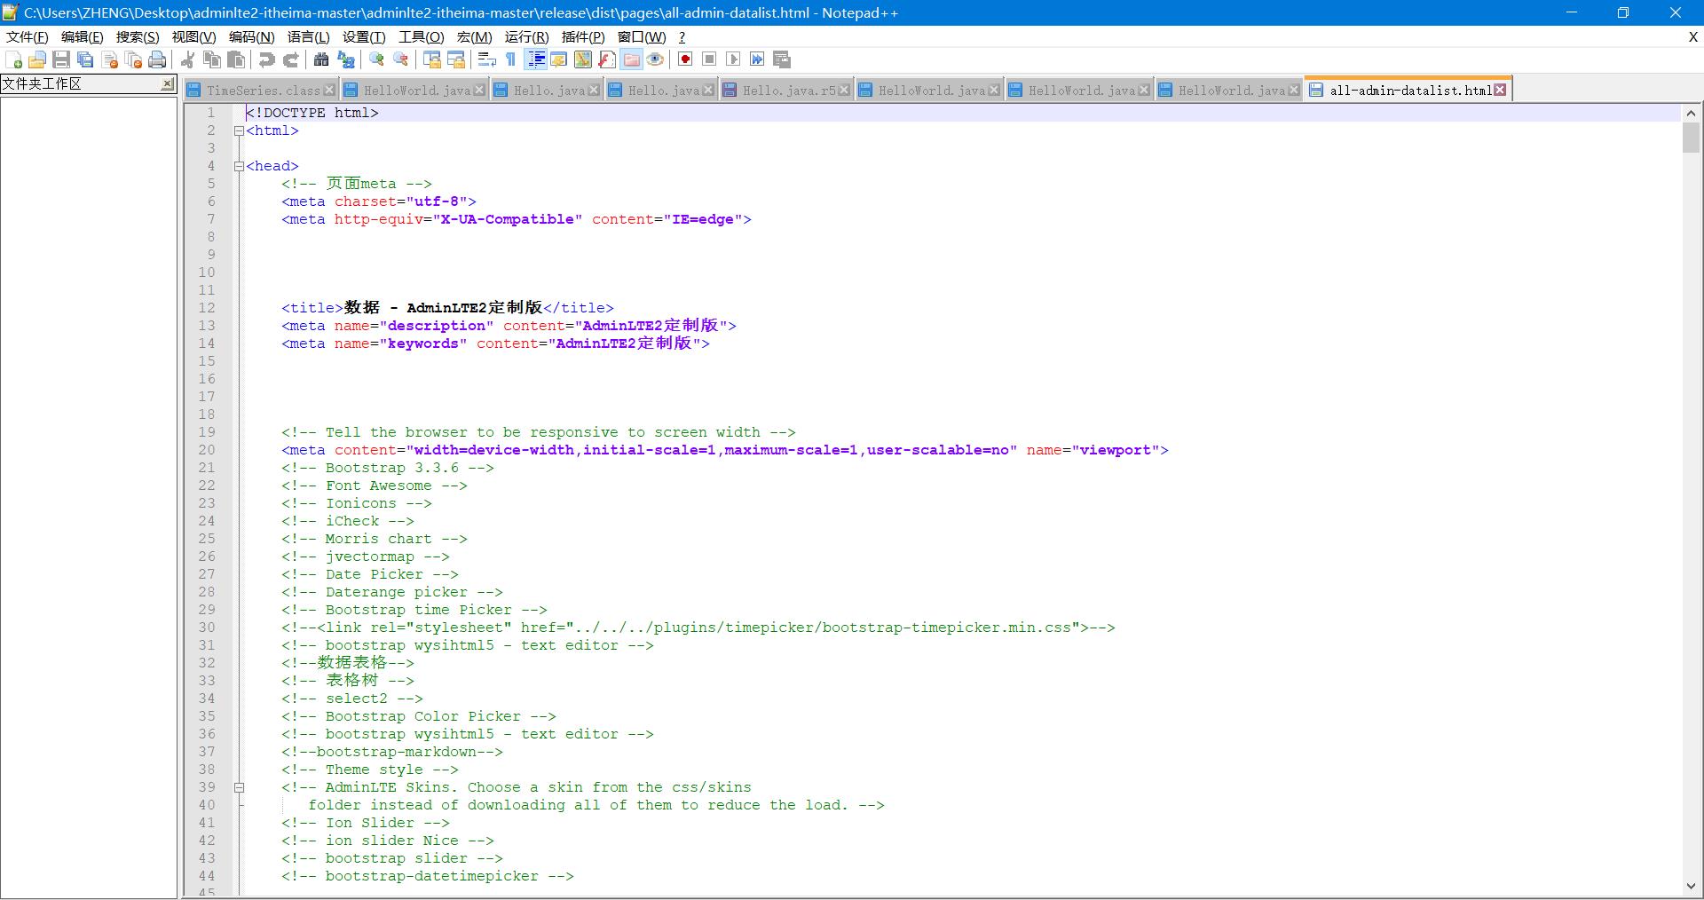The height and width of the screenshot is (900, 1704).
Task: Toggle Folder as Workspace toolbar button
Action: [631, 59]
